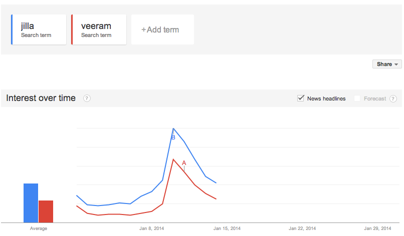
Task: Click the red veeram average bar
Action: 46,211
